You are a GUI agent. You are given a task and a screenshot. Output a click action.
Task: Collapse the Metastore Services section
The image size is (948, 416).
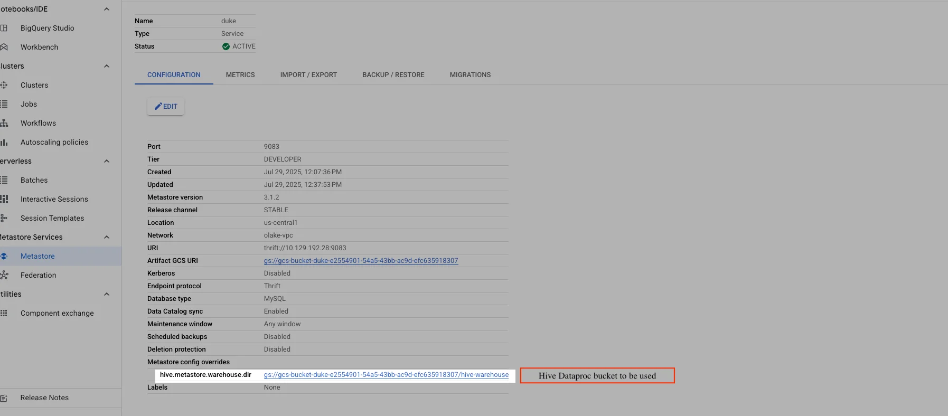click(x=107, y=237)
